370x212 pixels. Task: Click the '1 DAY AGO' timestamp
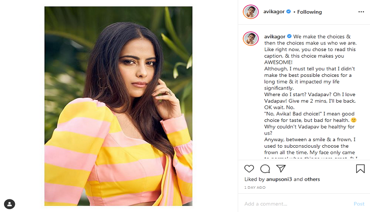[x=255, y=188]
